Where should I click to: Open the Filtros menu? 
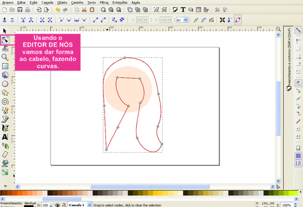tap(104, 3)
